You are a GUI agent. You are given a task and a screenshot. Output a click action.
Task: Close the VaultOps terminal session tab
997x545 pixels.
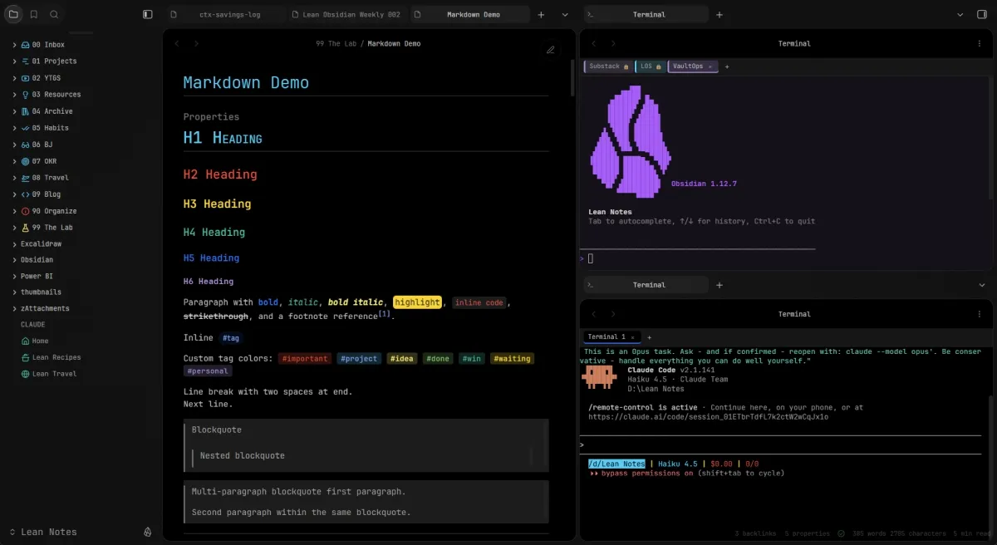711,66
